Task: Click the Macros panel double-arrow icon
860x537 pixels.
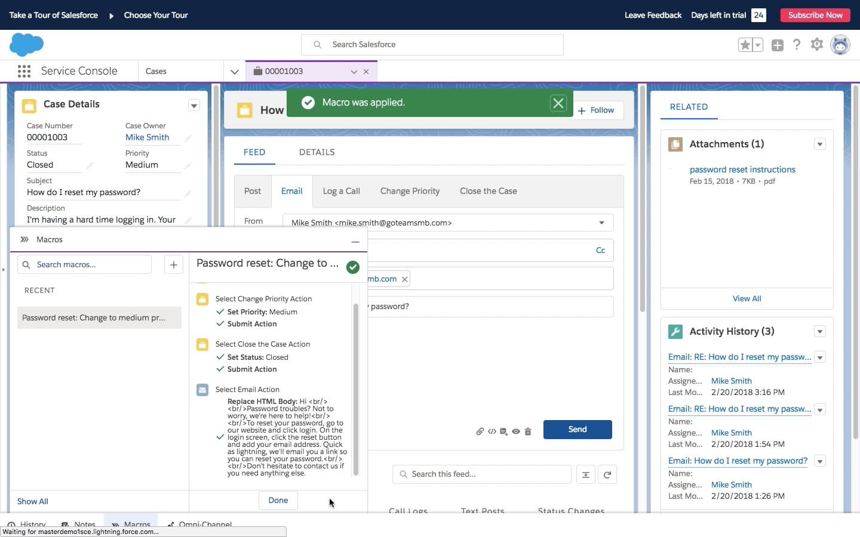Action: [24, 239]
